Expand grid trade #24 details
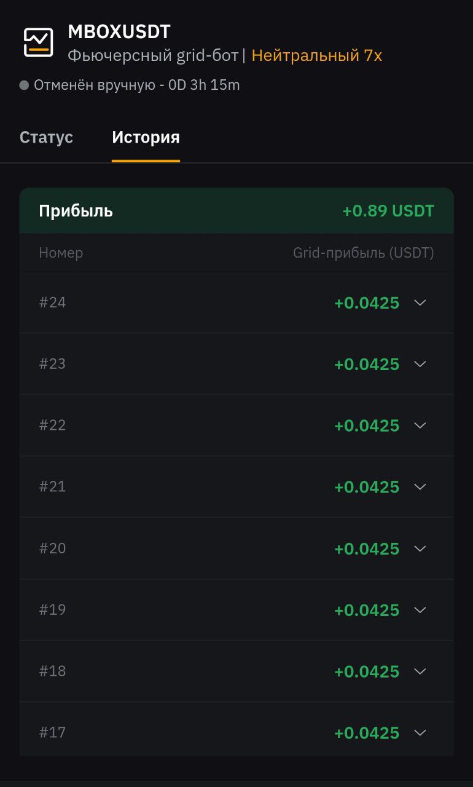Viewport: 473px width, 787px height. tap(420, 303)
